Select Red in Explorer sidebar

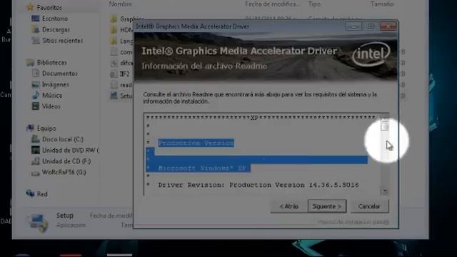(42, 194)
